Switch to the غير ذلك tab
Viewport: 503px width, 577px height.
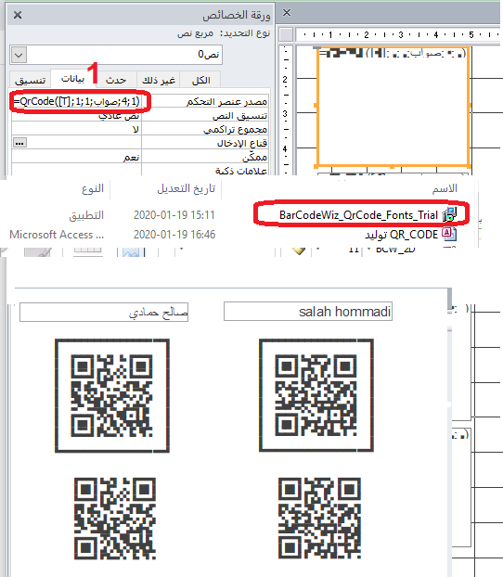[x=159, y=80]
